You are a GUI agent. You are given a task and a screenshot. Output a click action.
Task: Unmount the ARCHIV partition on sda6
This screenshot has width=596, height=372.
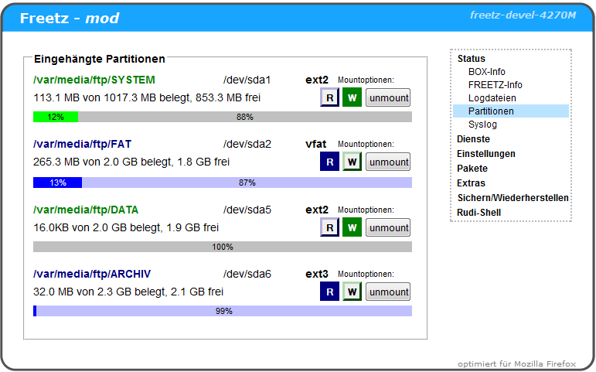point(388,292)
